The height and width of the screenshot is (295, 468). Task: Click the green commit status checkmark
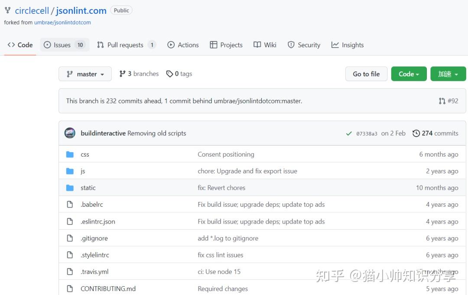click(x=348, y=134)
